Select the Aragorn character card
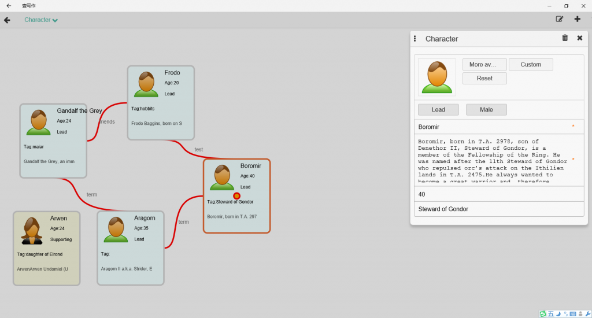 coord(130,248)
